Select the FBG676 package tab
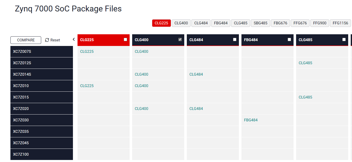This screenshot has width=352, height=162. 280,23
